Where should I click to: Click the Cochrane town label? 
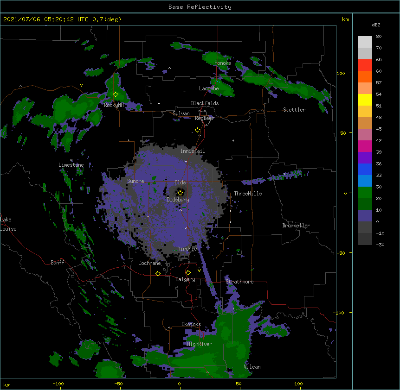[149, 263]
